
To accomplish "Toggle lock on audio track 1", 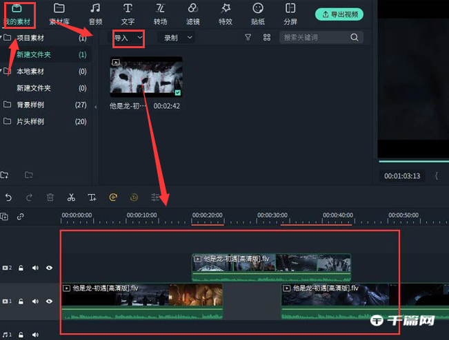I will tap(21, 335).
